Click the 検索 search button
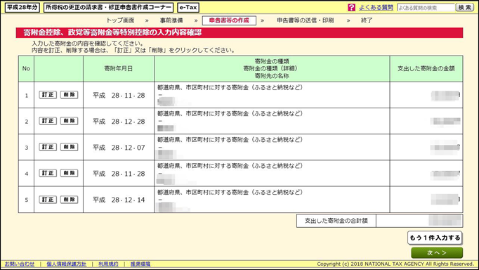 (465, 7)
